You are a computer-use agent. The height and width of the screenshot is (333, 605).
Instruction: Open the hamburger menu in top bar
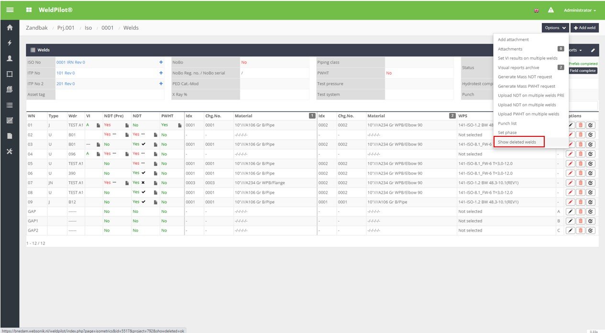[10, 10]
